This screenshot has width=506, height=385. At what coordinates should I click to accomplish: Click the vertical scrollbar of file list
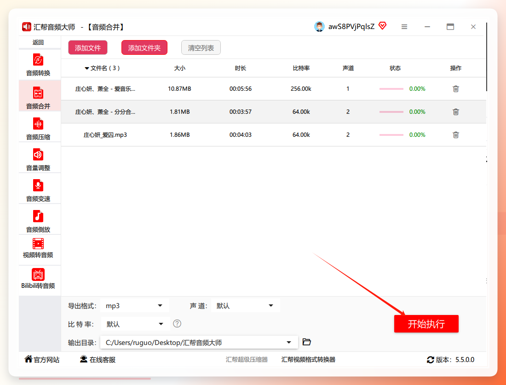(x=486, y=57)
